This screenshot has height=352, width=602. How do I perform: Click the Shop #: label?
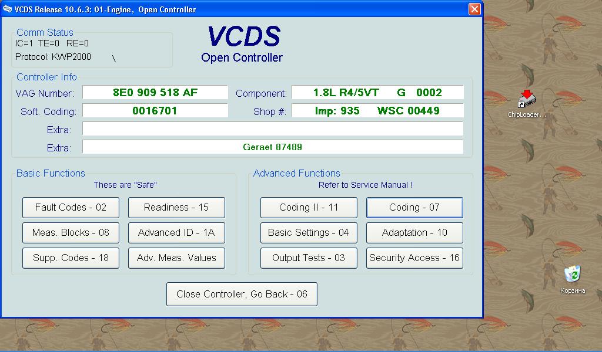tap(269, 112)
